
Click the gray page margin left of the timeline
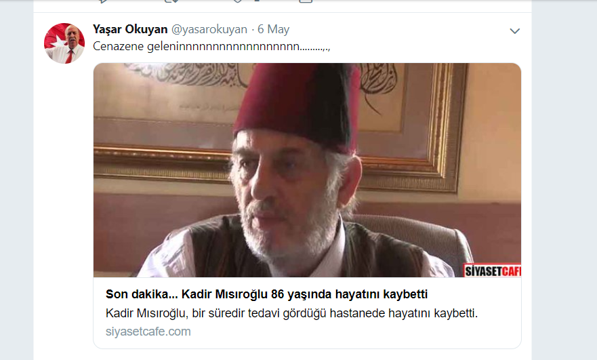16,180
